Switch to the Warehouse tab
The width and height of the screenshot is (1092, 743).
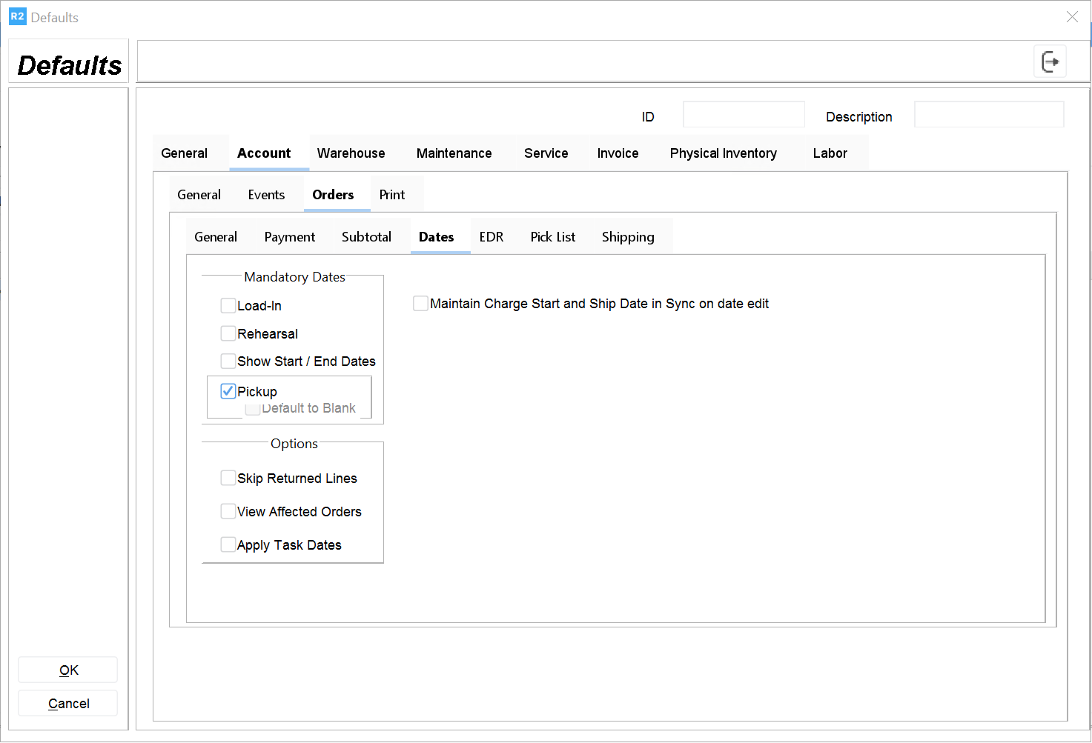[351, 153]
